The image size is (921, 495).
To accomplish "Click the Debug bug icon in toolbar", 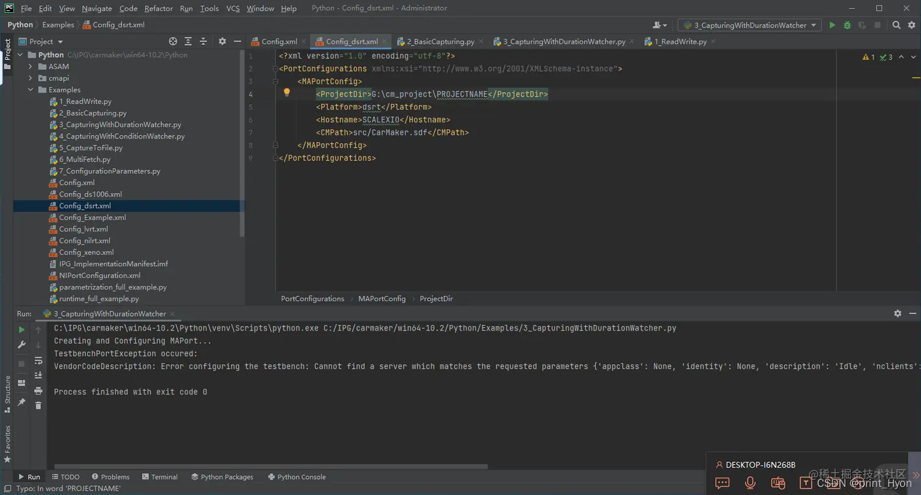I will (847, 25).
